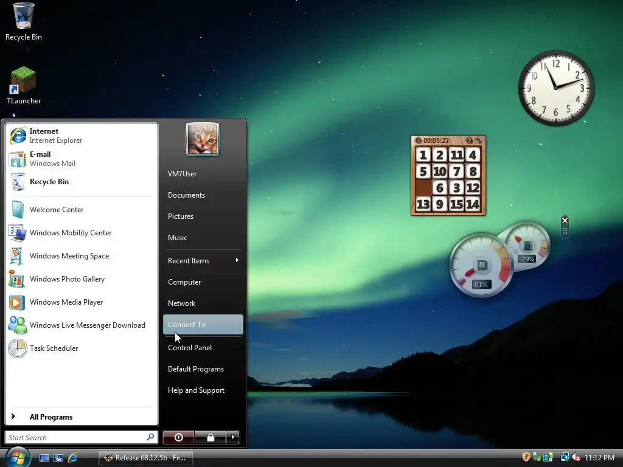Click the analog clock gadget
This screenshot has width=623, height=467.
[556, 88]
